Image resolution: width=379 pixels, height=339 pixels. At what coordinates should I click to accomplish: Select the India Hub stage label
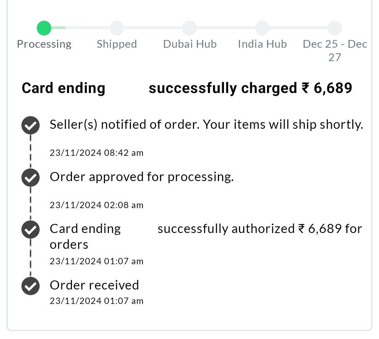pyautogui.click(x=262, y=44)
